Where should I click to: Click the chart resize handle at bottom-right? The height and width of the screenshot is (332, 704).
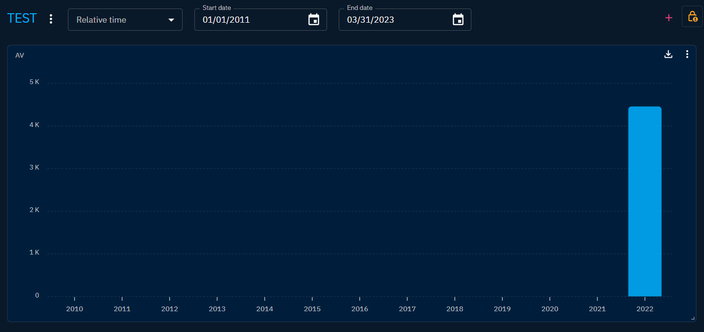(692, 318)
